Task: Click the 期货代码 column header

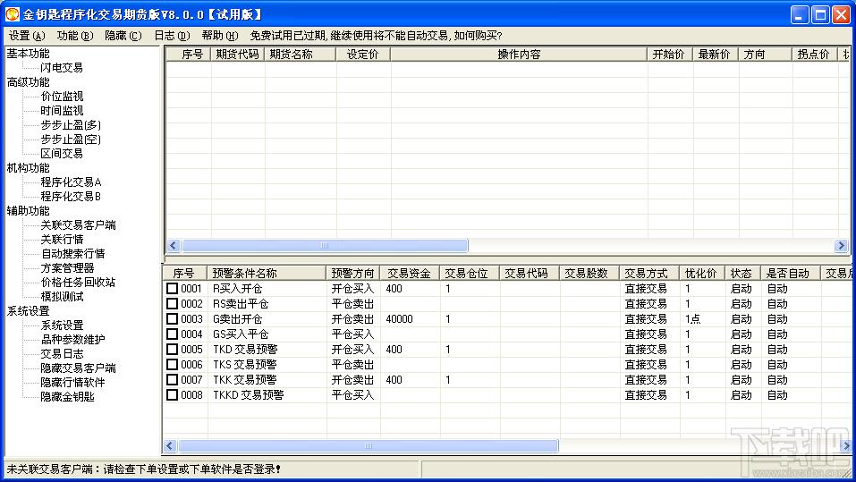Action: pos(237,54)
